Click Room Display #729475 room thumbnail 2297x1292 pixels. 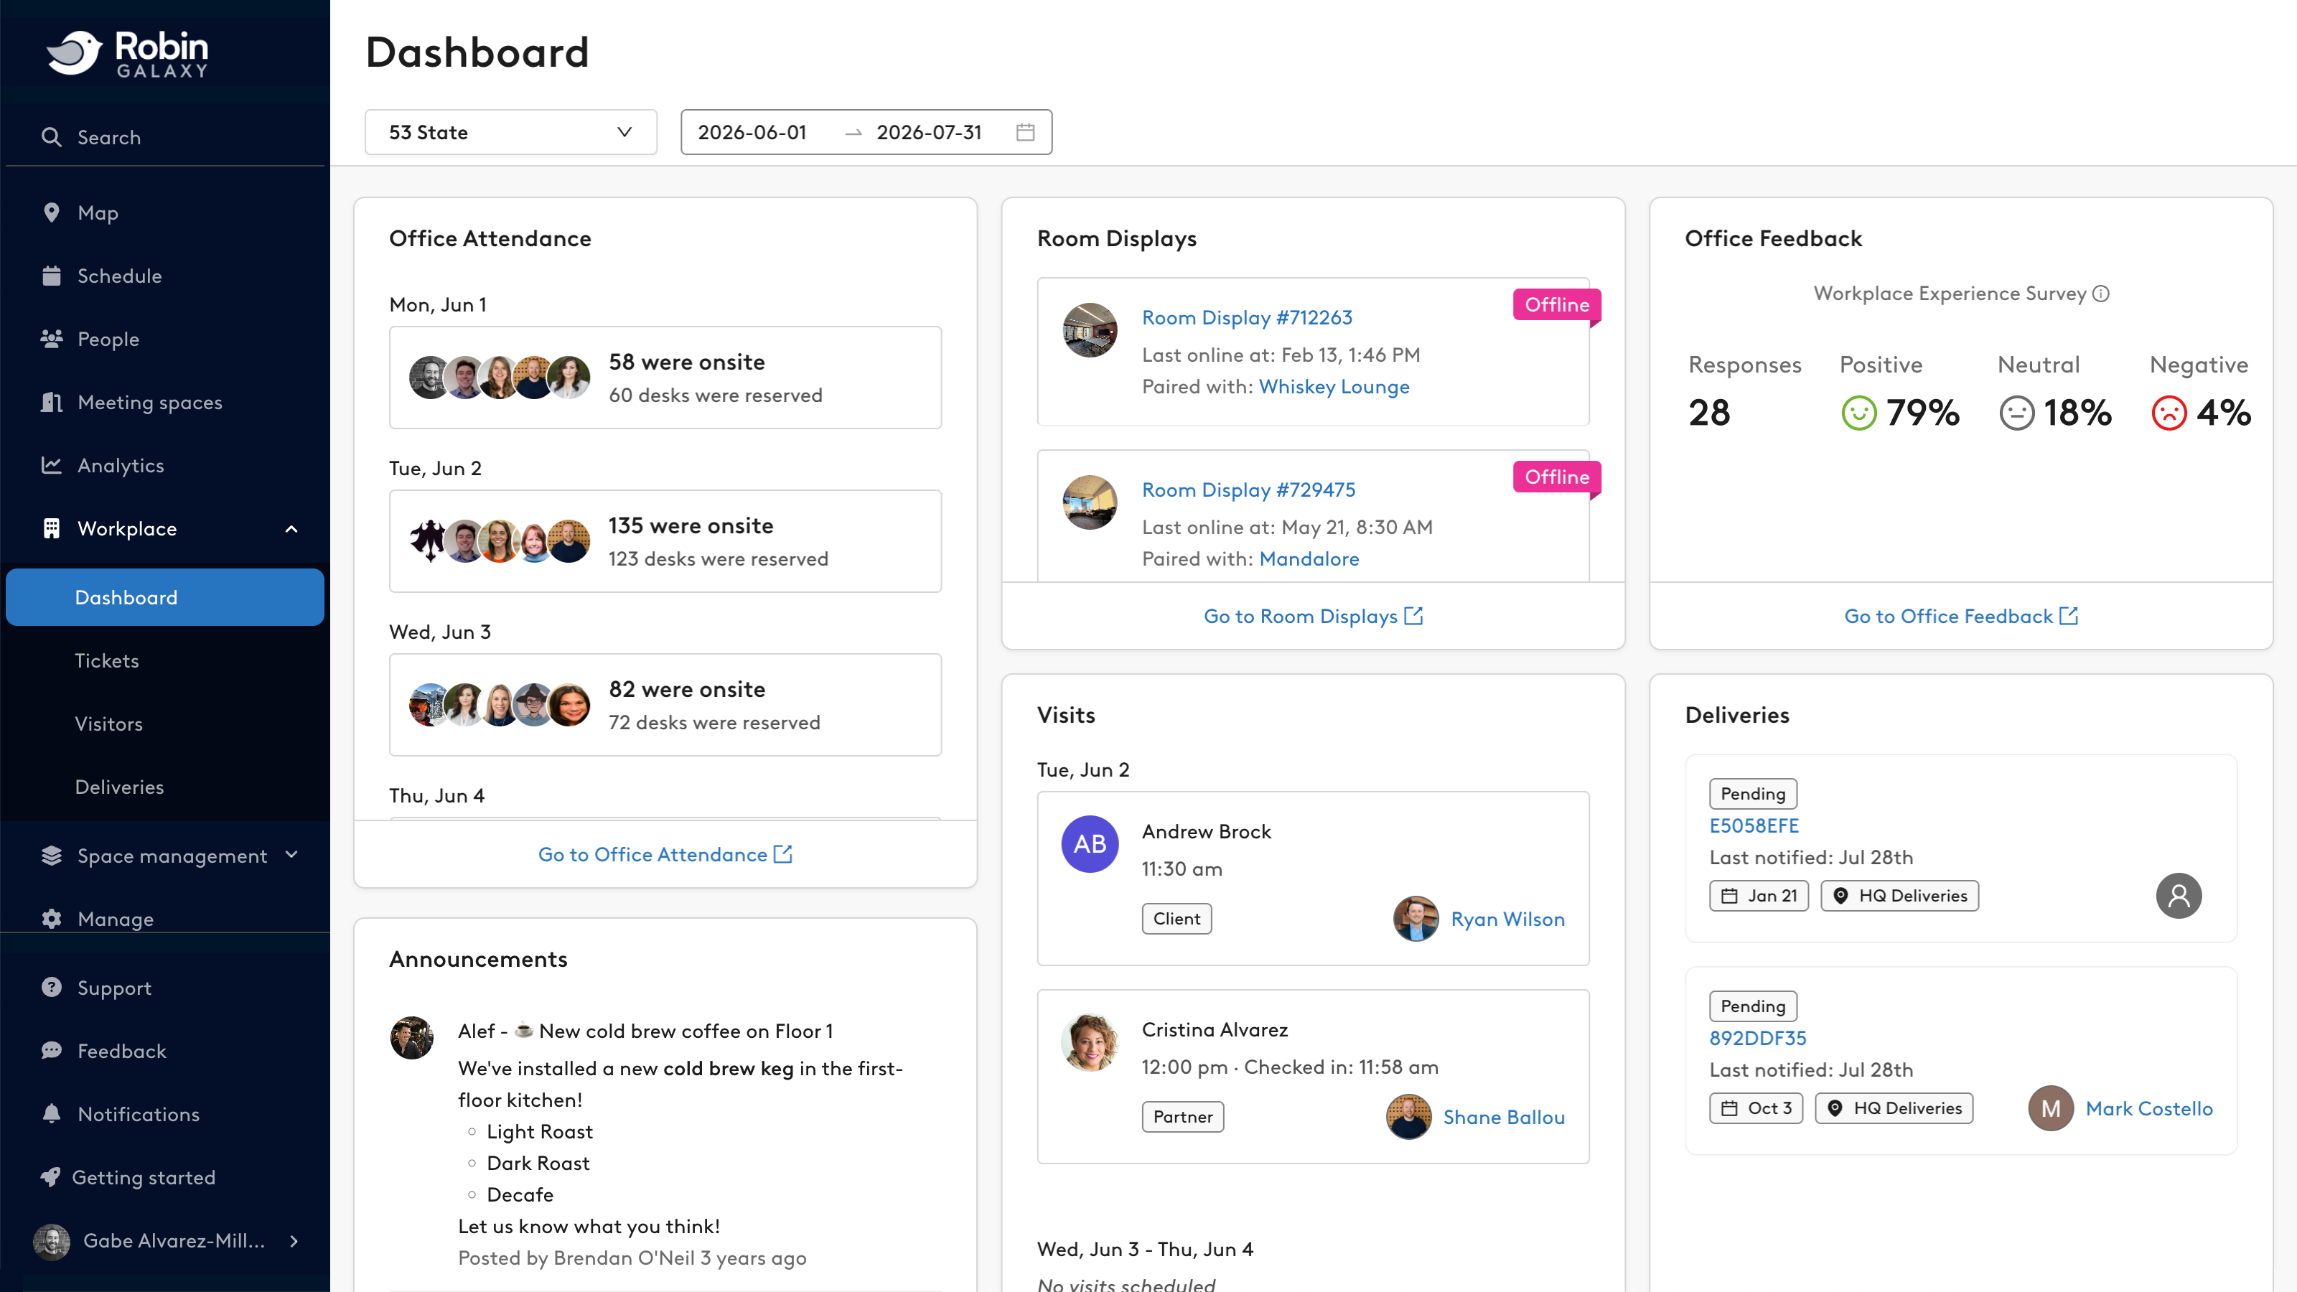pyautogui.click(x=1090, y=502)
